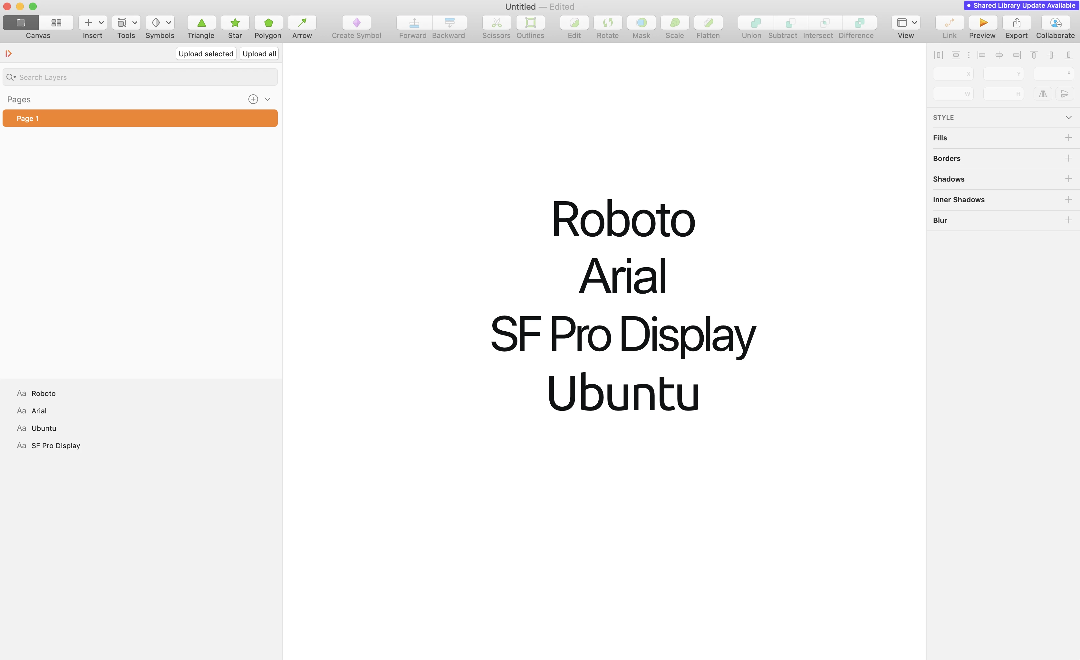This screenshot has height=660, width=1080.
Task: Click the Arrow tool icon
Action: 302,23
